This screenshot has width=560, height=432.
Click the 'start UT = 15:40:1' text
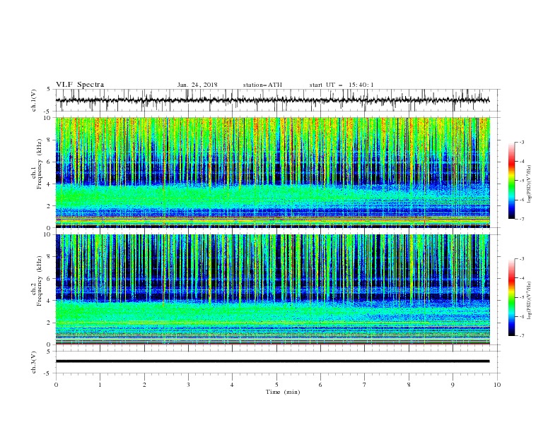point(342,85)
